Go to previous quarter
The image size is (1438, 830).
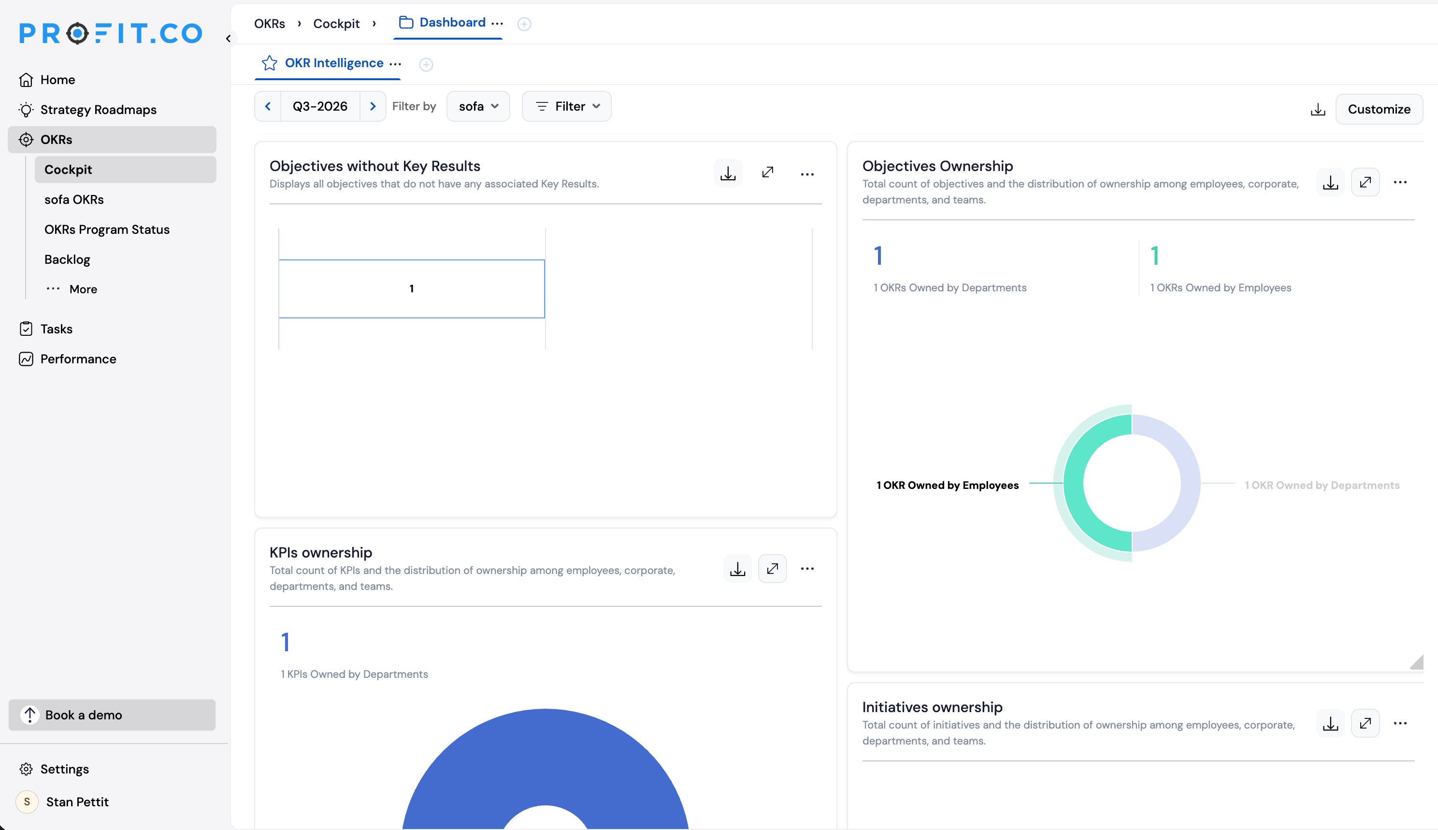coord(268,107)
